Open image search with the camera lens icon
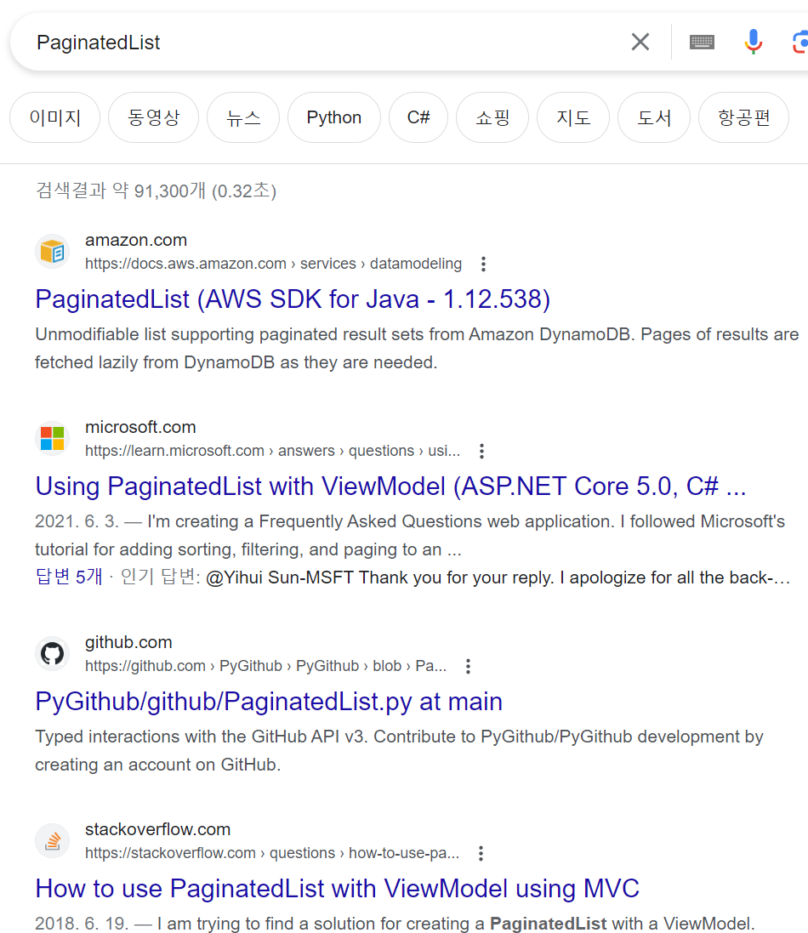 coord(799,43)
